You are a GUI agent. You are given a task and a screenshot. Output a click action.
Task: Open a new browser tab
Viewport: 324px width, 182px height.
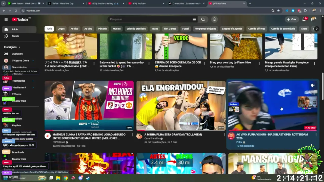tap(250, 4)
